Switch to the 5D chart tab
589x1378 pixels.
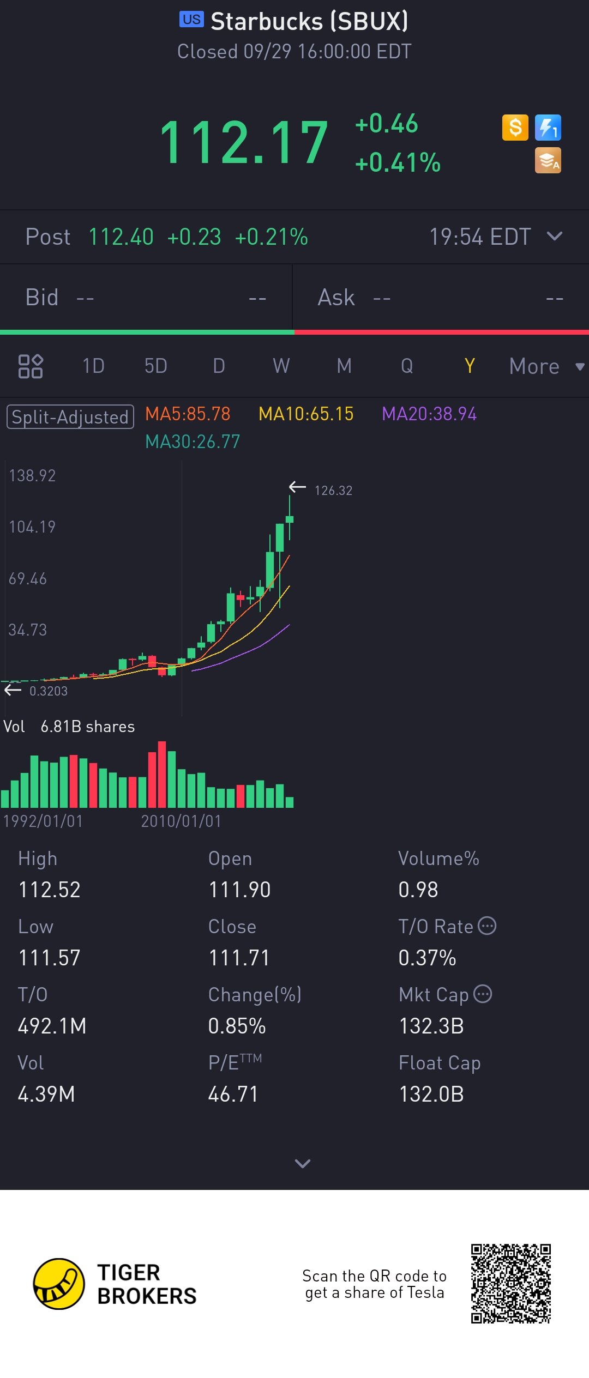(156, 366)
